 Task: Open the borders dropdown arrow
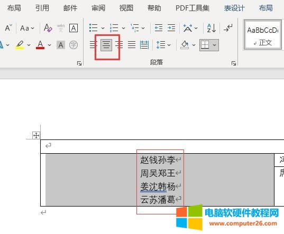[214, 45]
